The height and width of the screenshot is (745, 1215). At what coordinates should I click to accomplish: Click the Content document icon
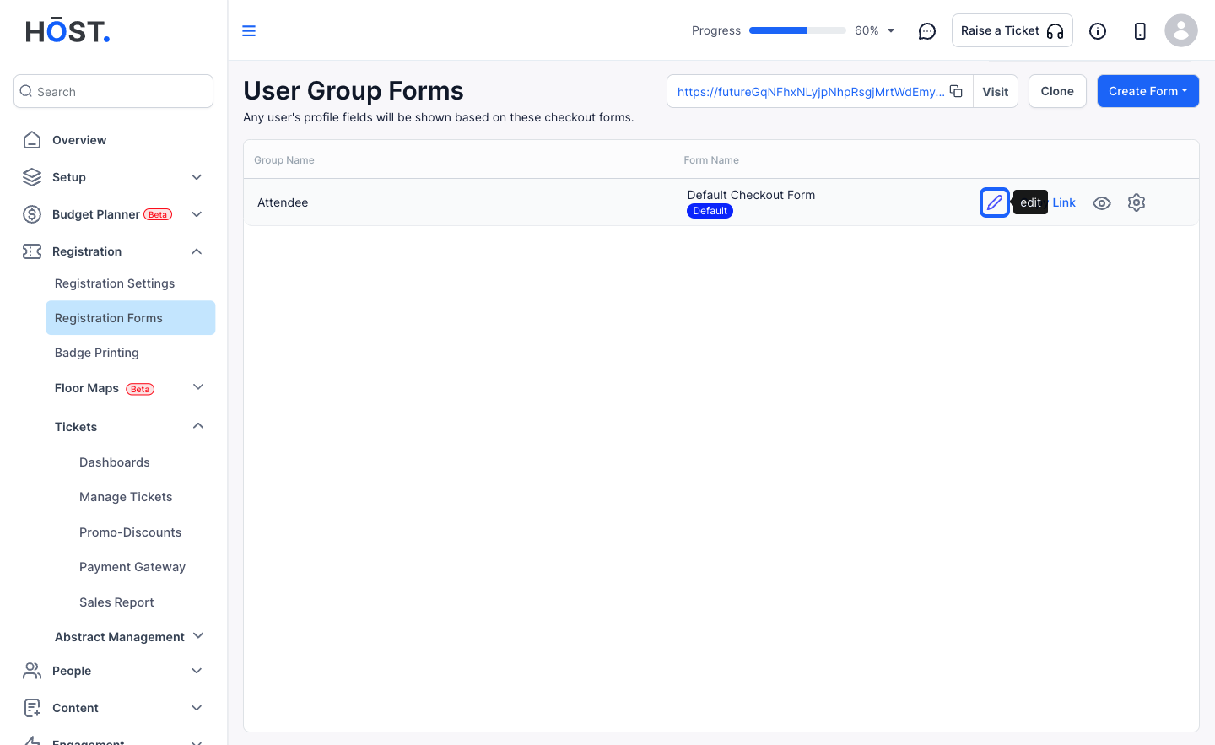32,708
